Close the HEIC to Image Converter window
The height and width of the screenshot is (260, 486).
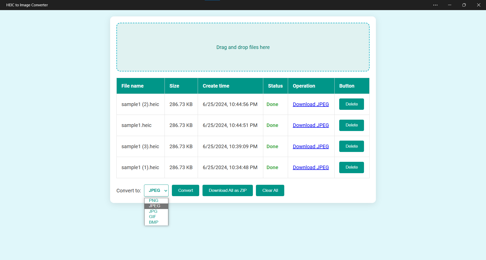tap(478, 5)
